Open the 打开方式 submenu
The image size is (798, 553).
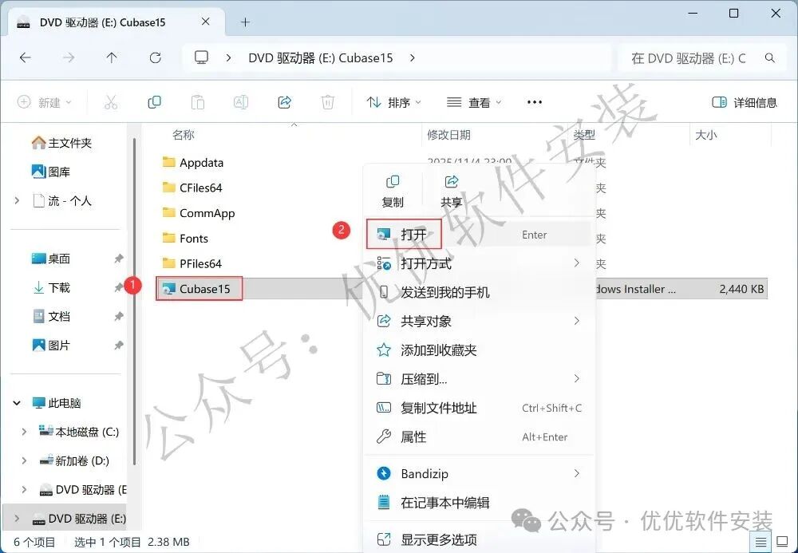(x=479, y=263)
